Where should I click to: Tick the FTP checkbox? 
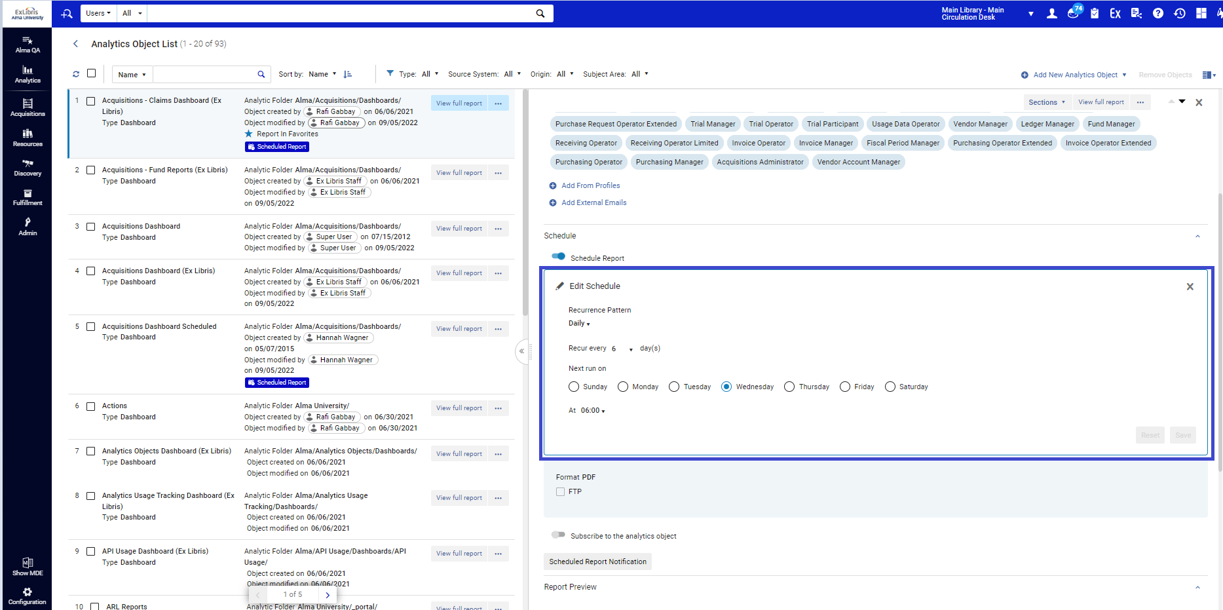point(560,491)
